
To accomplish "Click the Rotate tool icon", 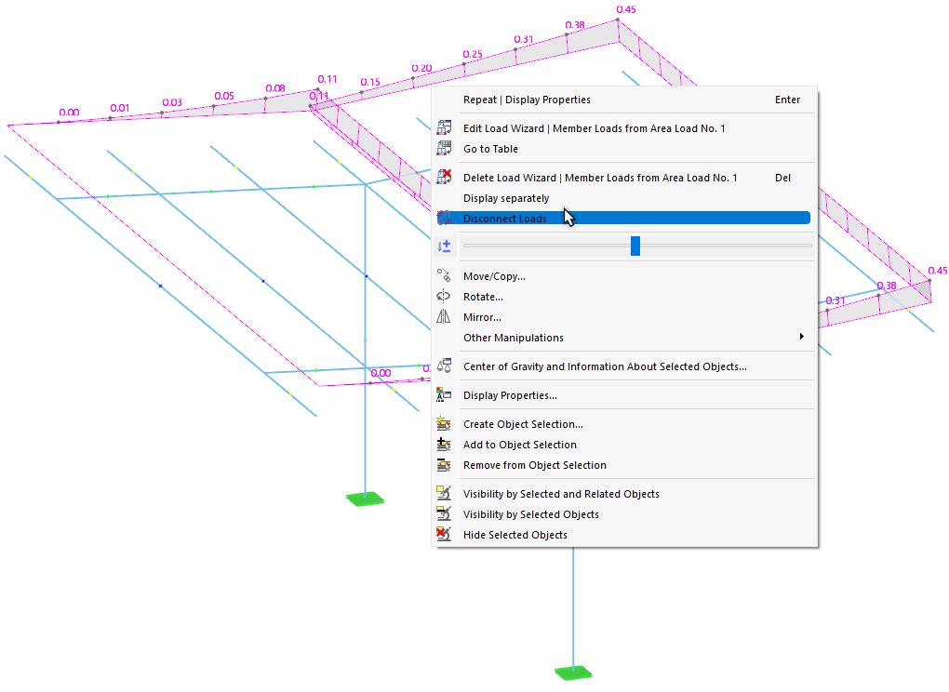I will 445,296.
